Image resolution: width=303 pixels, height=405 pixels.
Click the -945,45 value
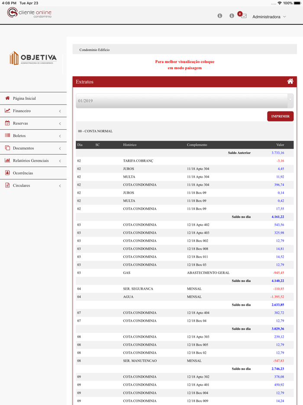(x=278, y=273)
